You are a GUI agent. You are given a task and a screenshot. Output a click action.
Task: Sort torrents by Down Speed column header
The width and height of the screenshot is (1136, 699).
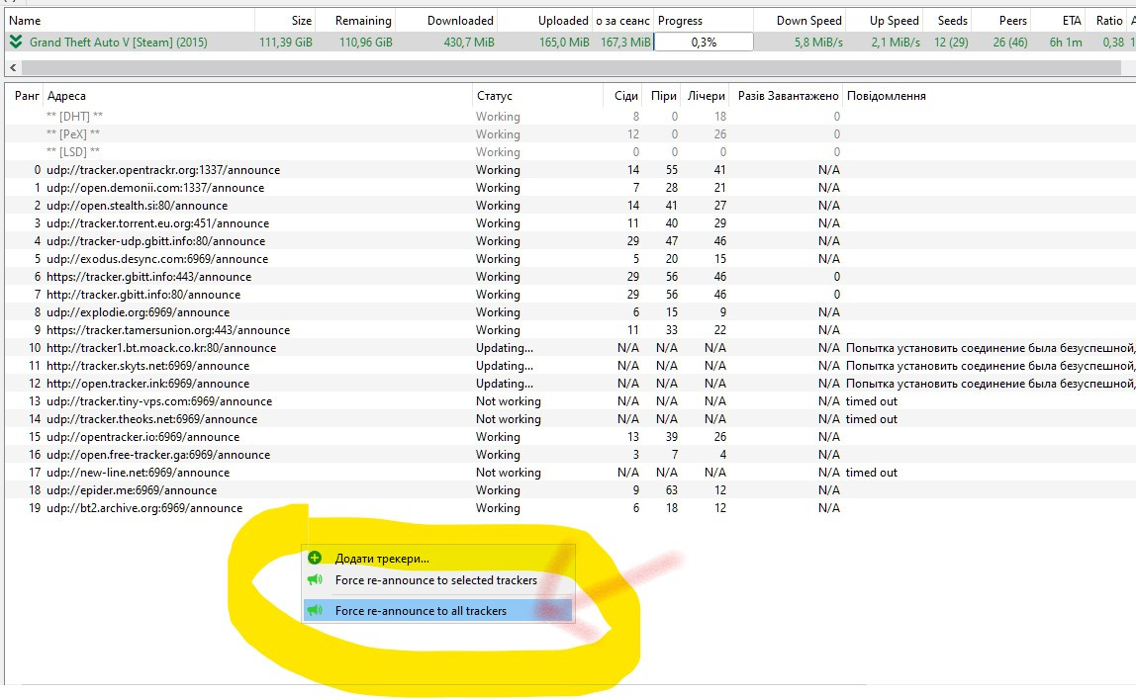click(808, 20)
